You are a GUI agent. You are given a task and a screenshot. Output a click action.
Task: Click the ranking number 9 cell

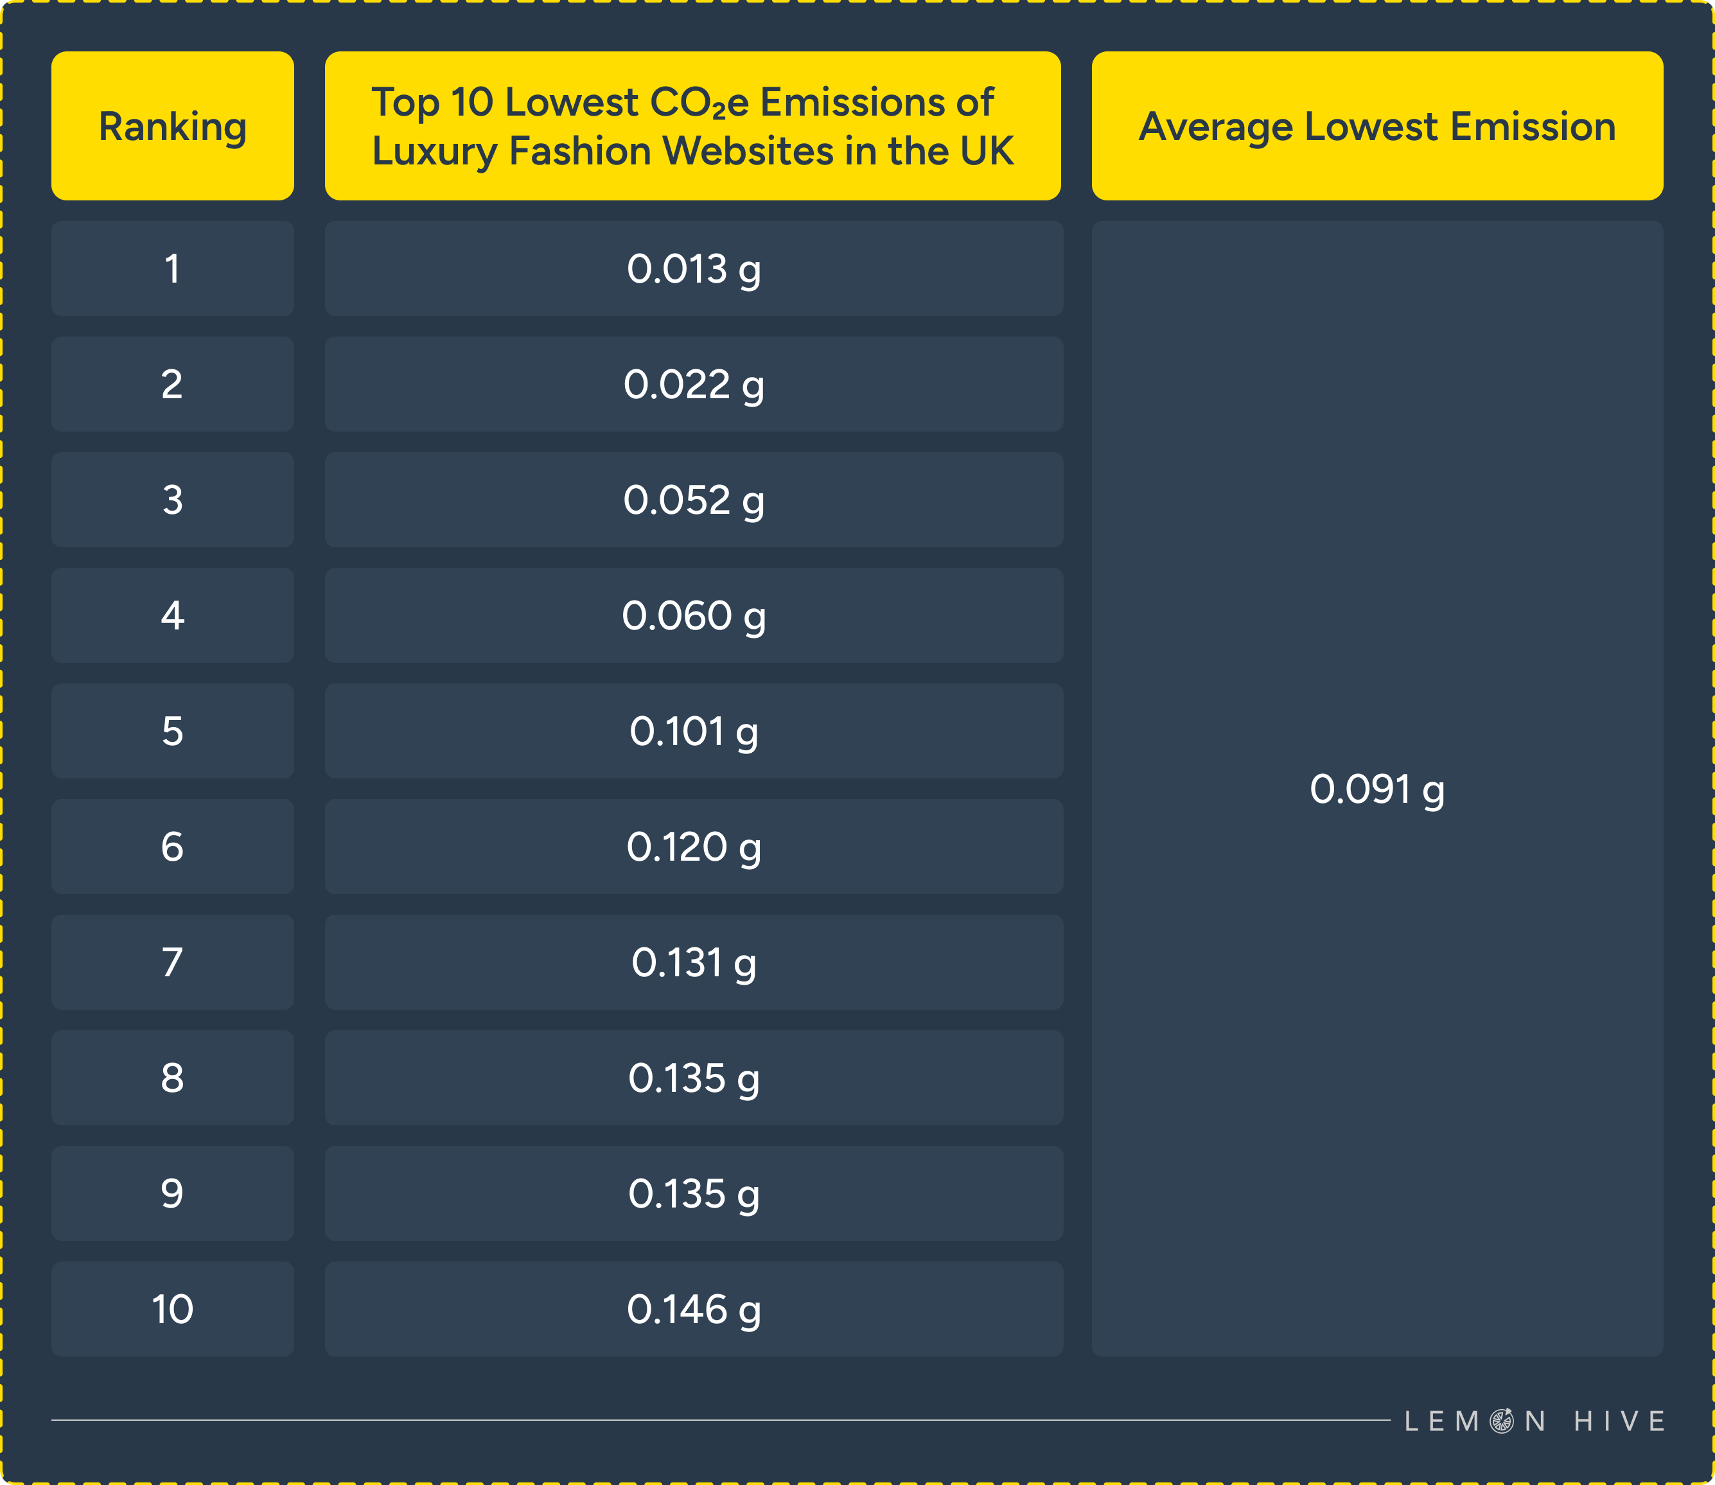point(172,1193)
